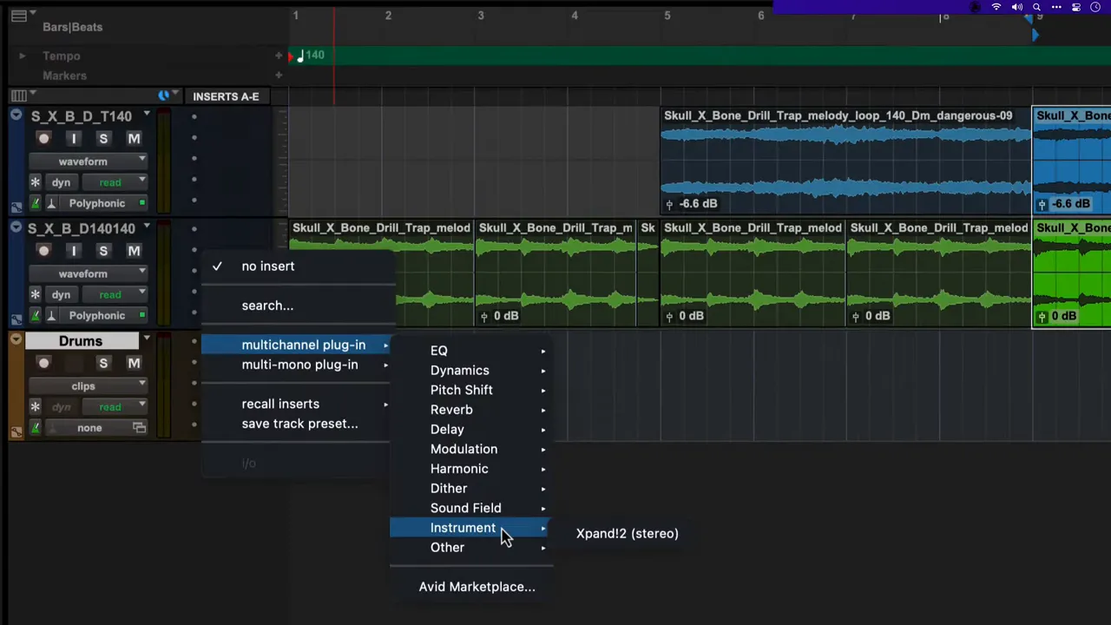Screen dimensions: 1111x625
Task: Click the track list grid icon left of Inserts
Action: coord(18,96)
